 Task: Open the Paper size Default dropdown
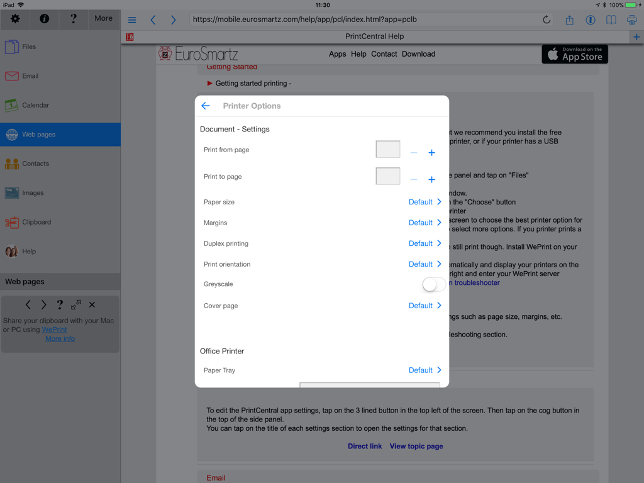click(x=425, y=201)
